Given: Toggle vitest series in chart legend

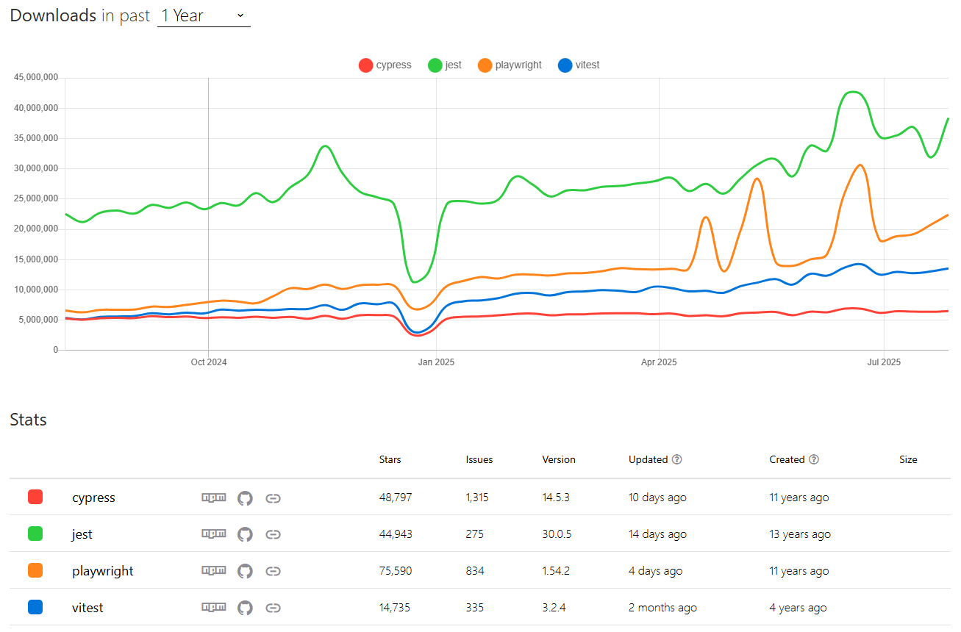Looking at the screenshot, I should coord(579,65).
